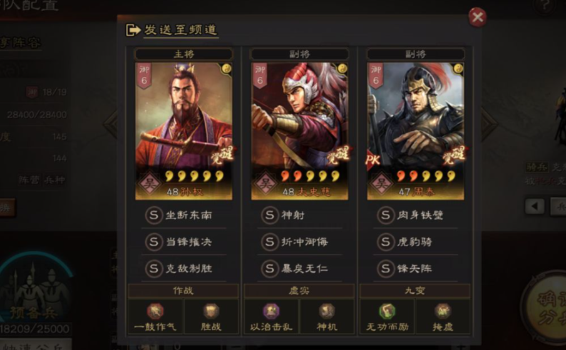Open the 太史慈 general card portrait

coord(300,131)
